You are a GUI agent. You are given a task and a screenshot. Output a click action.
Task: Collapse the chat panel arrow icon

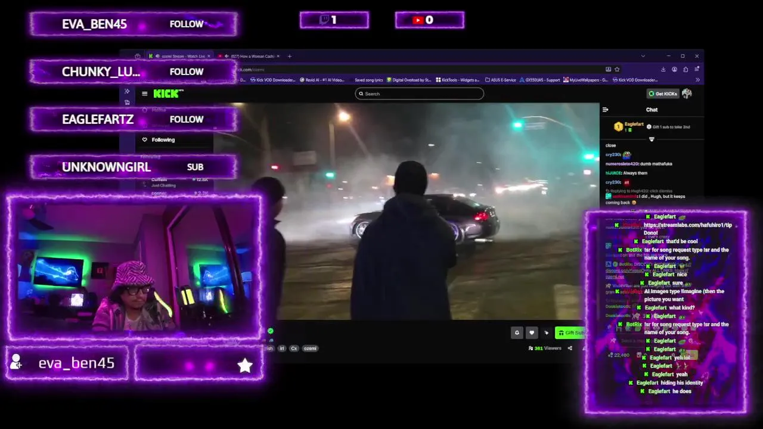coord(605,110)
